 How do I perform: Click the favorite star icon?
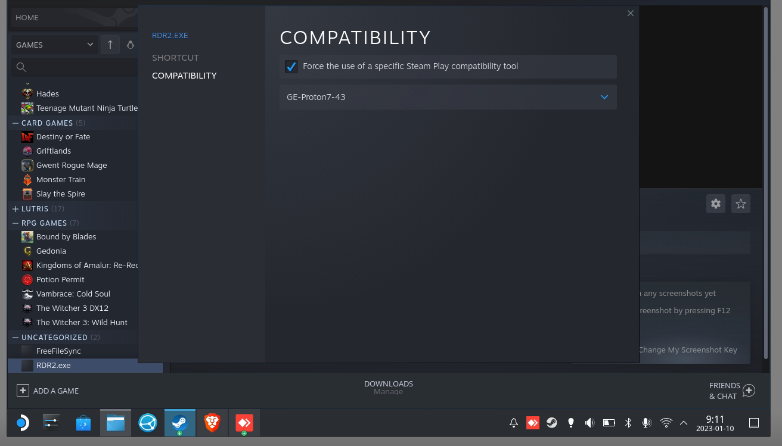click(x=741, y=204)
